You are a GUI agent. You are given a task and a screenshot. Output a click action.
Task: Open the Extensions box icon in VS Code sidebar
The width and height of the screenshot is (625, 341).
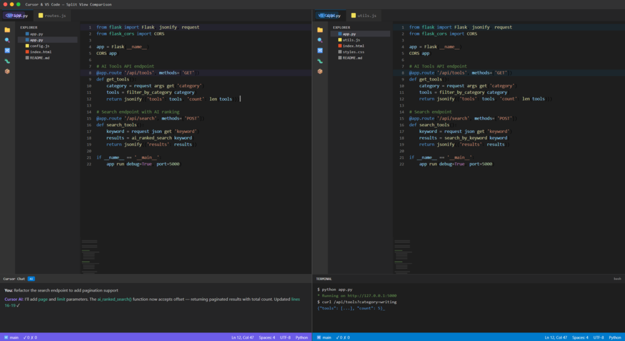(320, 71)
